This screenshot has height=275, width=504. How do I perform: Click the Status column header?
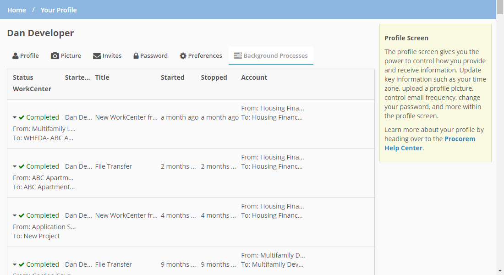coord(23,77)
